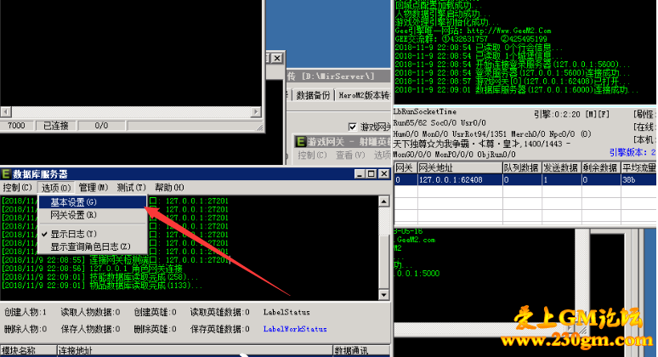The height and width of the screenshot is (357, 658).
Task: Click the LbRunSocketTime label
Action: 425,111
